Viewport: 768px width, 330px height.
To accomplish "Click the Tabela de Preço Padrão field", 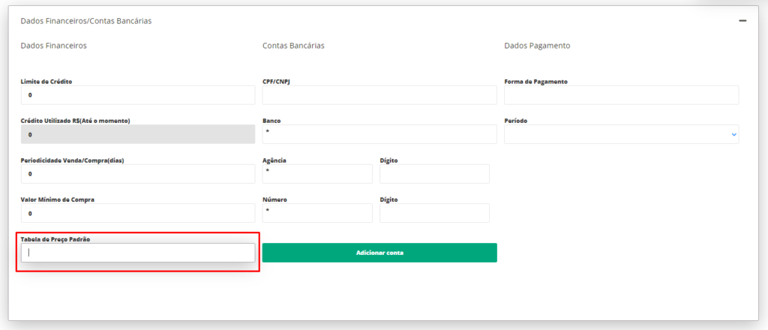I will coord(138,253).
